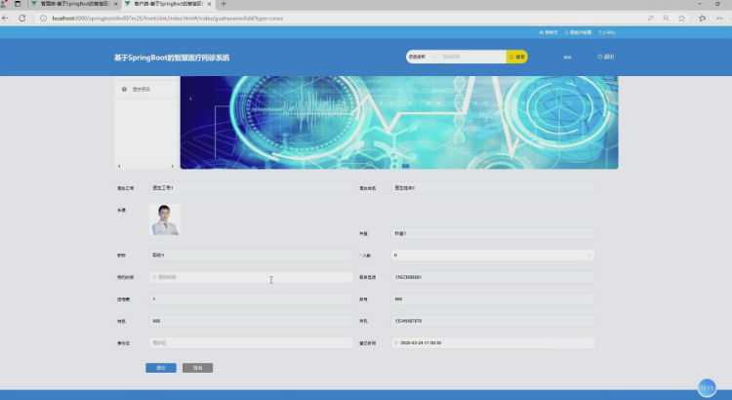Screen dimensions: 732x400
Task: Click the empty 身份证 input field
Action: (251, 343)
